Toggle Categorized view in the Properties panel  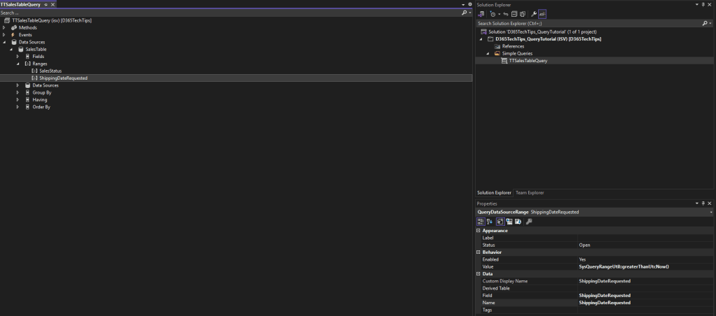[481, 222]
